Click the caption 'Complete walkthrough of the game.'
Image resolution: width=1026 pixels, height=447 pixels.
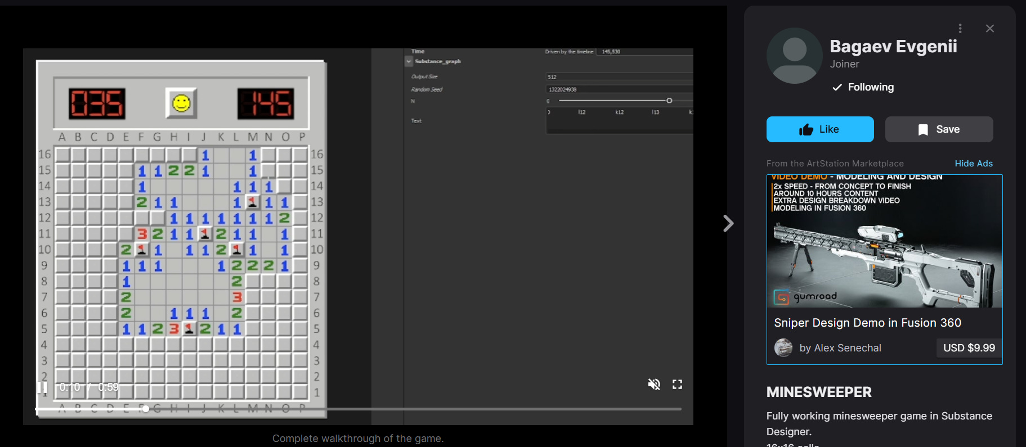(x=358, y=439)
